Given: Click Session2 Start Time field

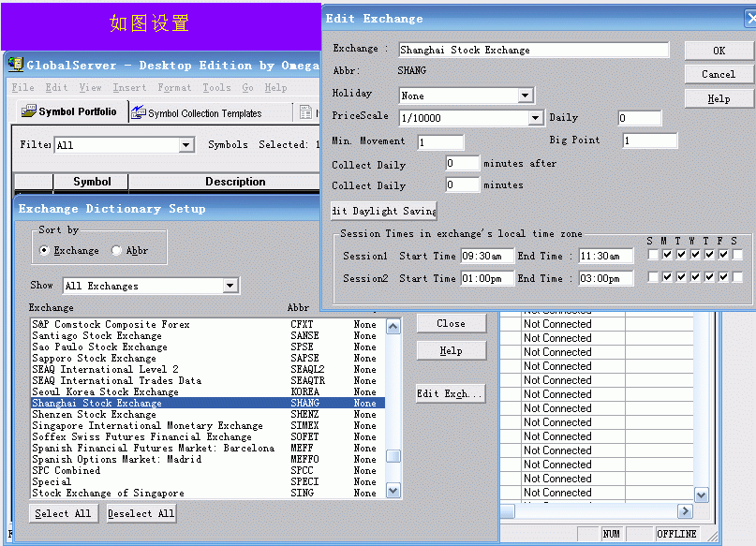Looking at the screenshot, I should [x=487, y=278].
